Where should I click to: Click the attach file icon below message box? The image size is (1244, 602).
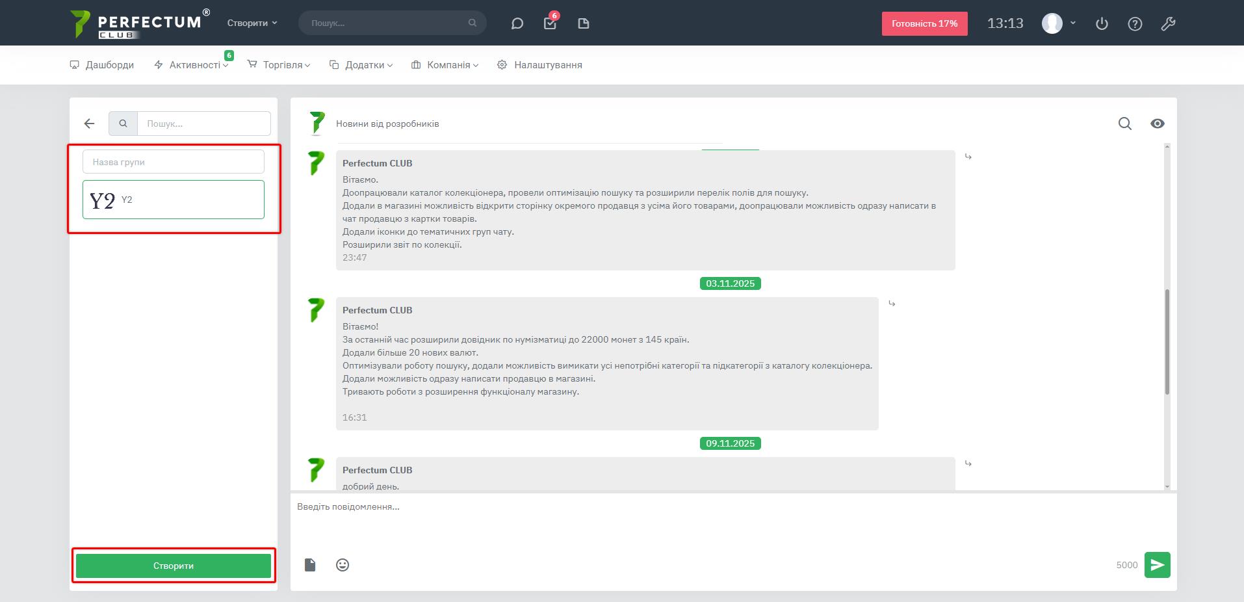point(310,565)
